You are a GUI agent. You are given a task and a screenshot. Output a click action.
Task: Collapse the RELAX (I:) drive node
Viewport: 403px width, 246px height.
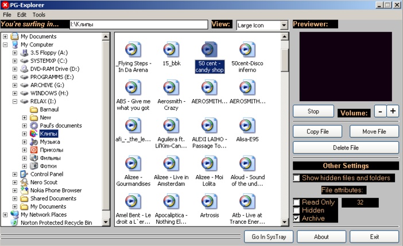pyautogui.click(x=15, y=101)
